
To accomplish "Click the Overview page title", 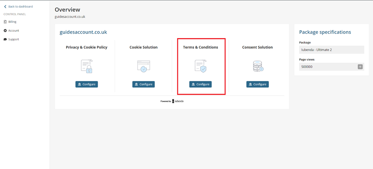I will coord(67,10).
